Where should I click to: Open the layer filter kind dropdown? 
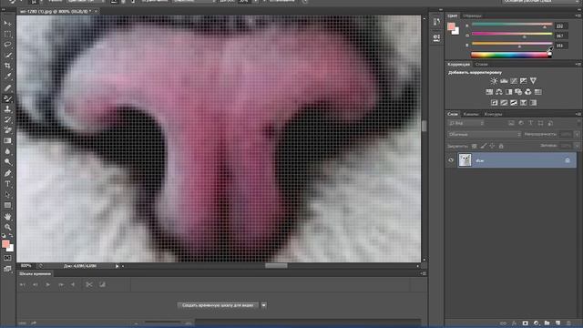[x=466, y=123]
